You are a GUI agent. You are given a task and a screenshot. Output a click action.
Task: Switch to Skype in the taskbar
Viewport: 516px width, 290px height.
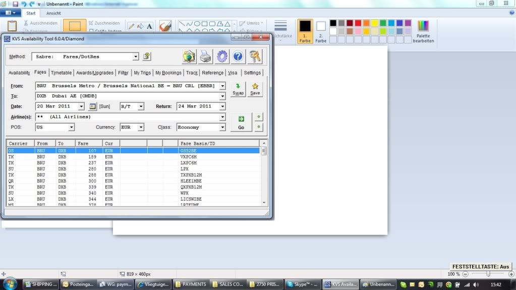click(x=303, y=284)
